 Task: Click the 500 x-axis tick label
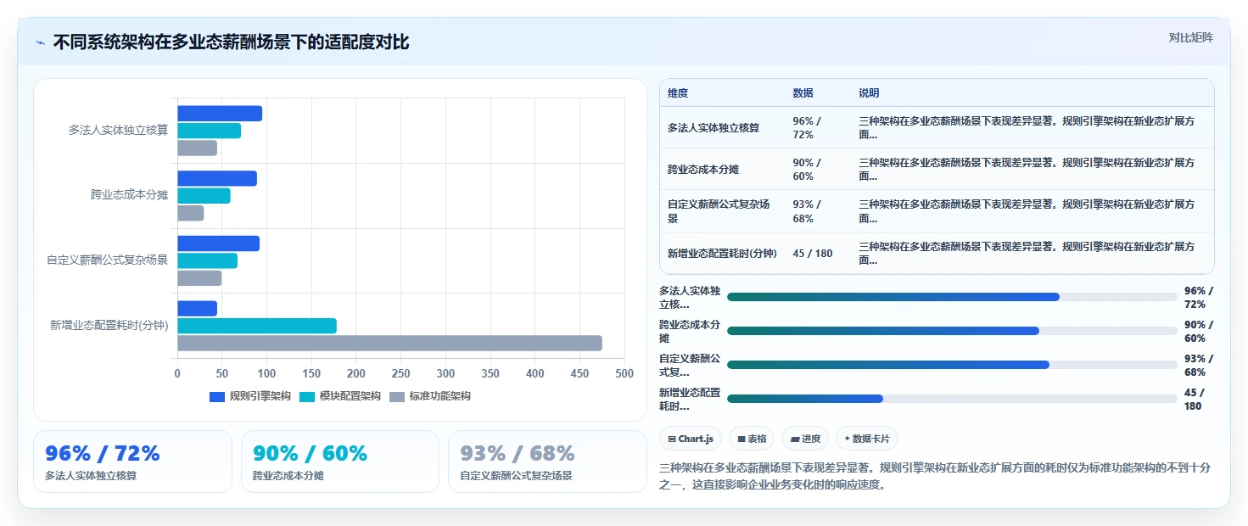pyautogui.click(x=624, y=373)
